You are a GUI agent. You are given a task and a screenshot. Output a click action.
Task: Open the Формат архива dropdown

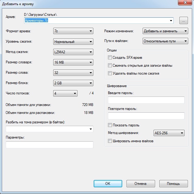[x=73, y=31]
